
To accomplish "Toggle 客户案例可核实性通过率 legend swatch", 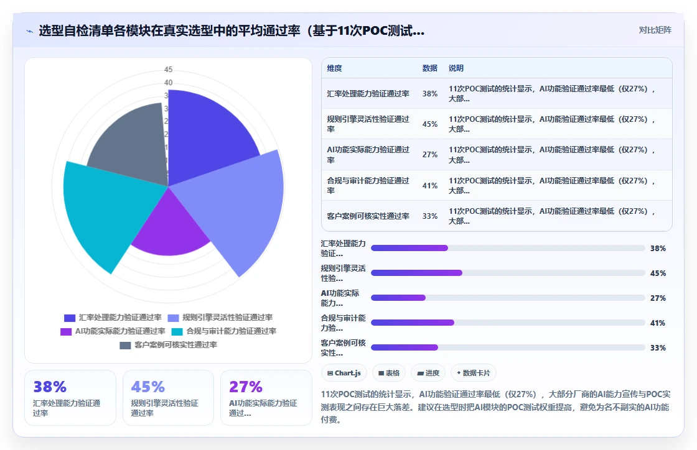I will 125,345.
